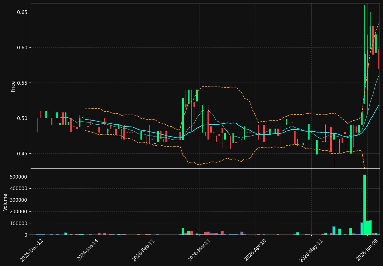Click the 200000 volume axis value
This screenshot has width=383, height=266.
click(x=19, y=212)
